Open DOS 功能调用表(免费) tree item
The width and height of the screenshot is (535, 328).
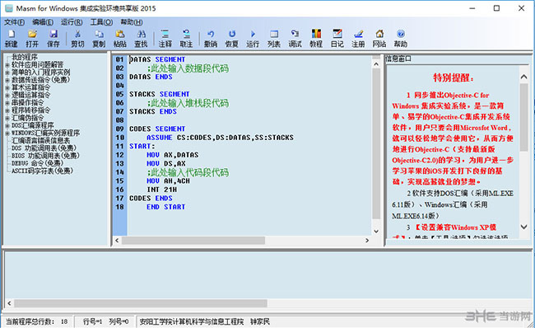(44, 148)
